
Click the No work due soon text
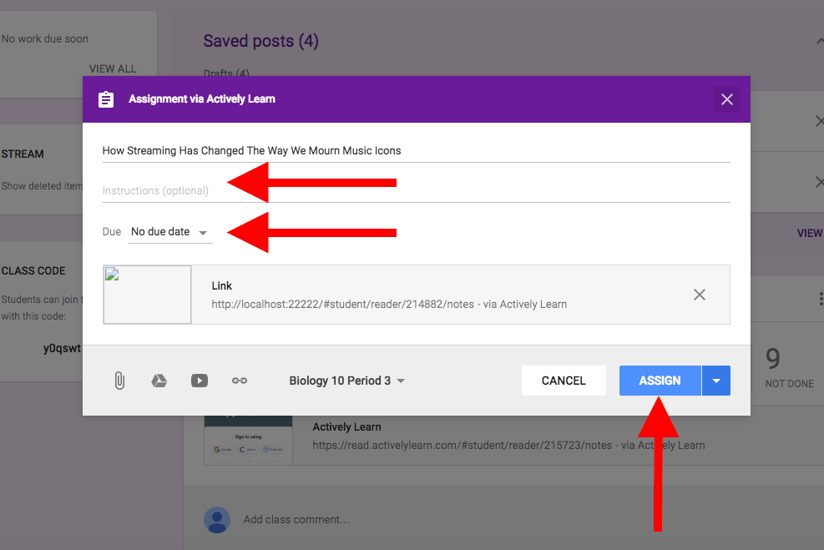[x=45, y=39]
